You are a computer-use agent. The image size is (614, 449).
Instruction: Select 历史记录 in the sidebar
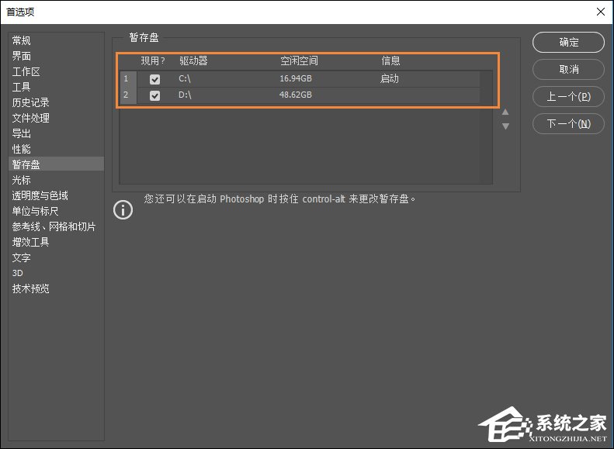point(30,102)
